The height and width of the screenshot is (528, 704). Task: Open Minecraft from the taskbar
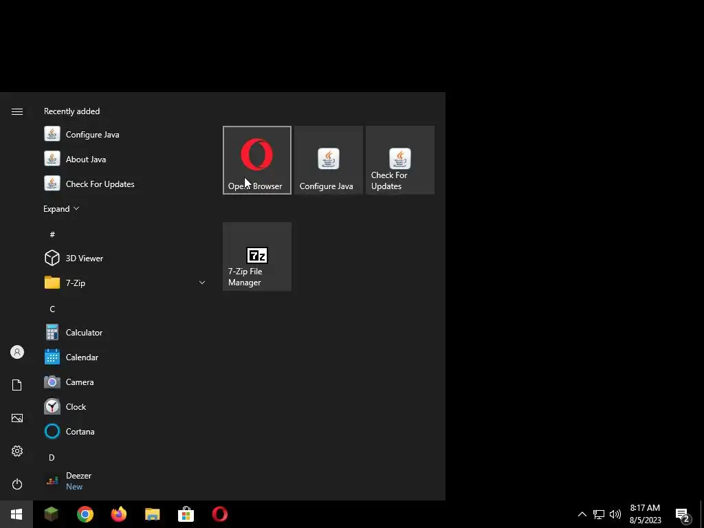click(x=51, y=514)
